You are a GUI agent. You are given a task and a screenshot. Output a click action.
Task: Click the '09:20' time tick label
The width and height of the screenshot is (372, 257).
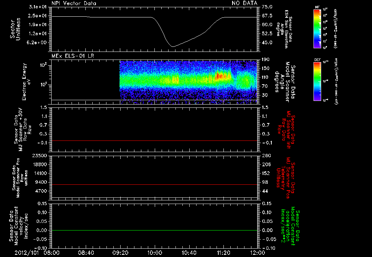(120, 253)
